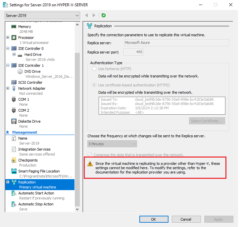Viewport: 240px width, 227px height.
Task: Click the Replica server text field
Action: 176,43
